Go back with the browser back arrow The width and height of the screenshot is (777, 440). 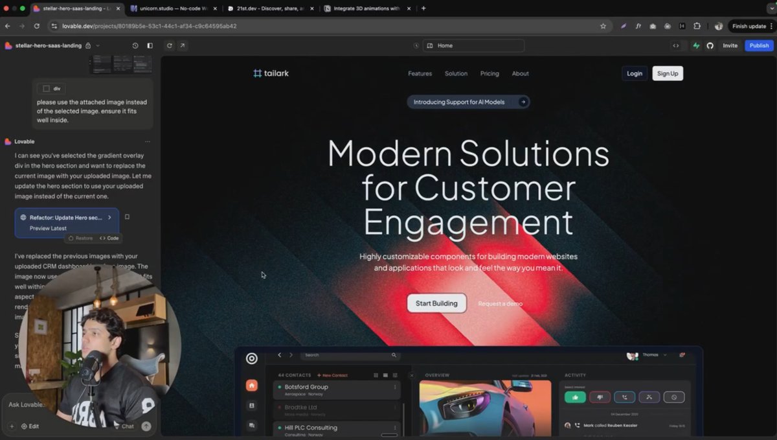tap(8, 26)
